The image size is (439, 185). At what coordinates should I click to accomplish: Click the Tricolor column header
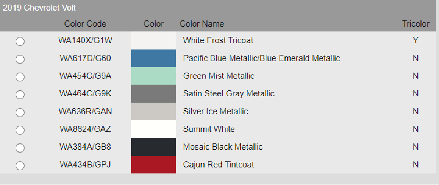(416, 24)
